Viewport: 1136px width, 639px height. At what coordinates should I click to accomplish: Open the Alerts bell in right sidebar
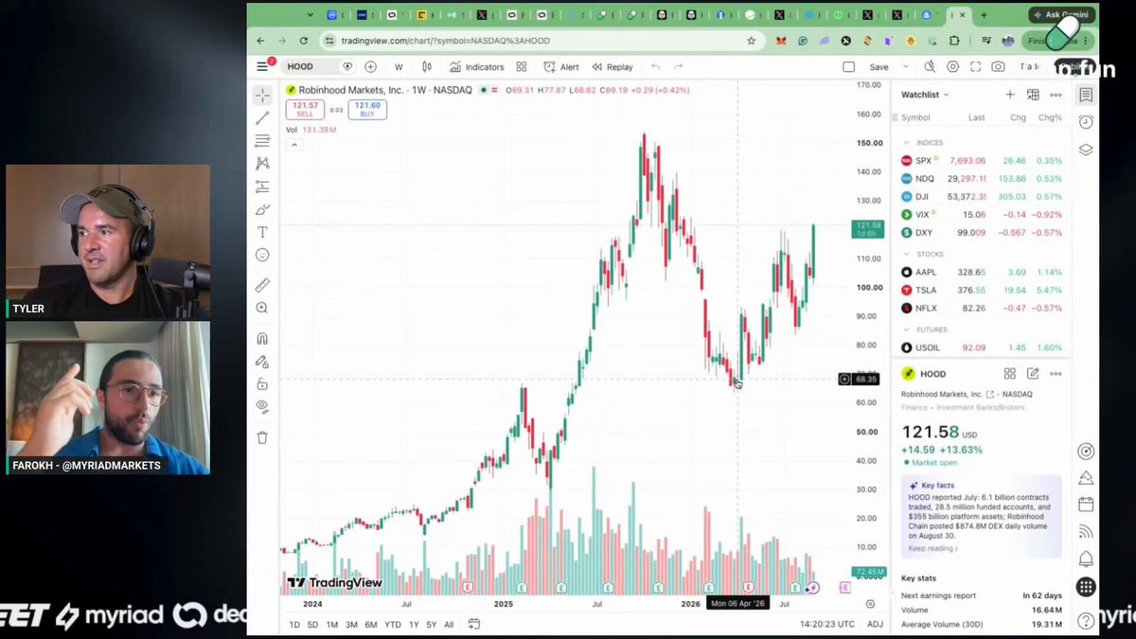pos(1086,559)
